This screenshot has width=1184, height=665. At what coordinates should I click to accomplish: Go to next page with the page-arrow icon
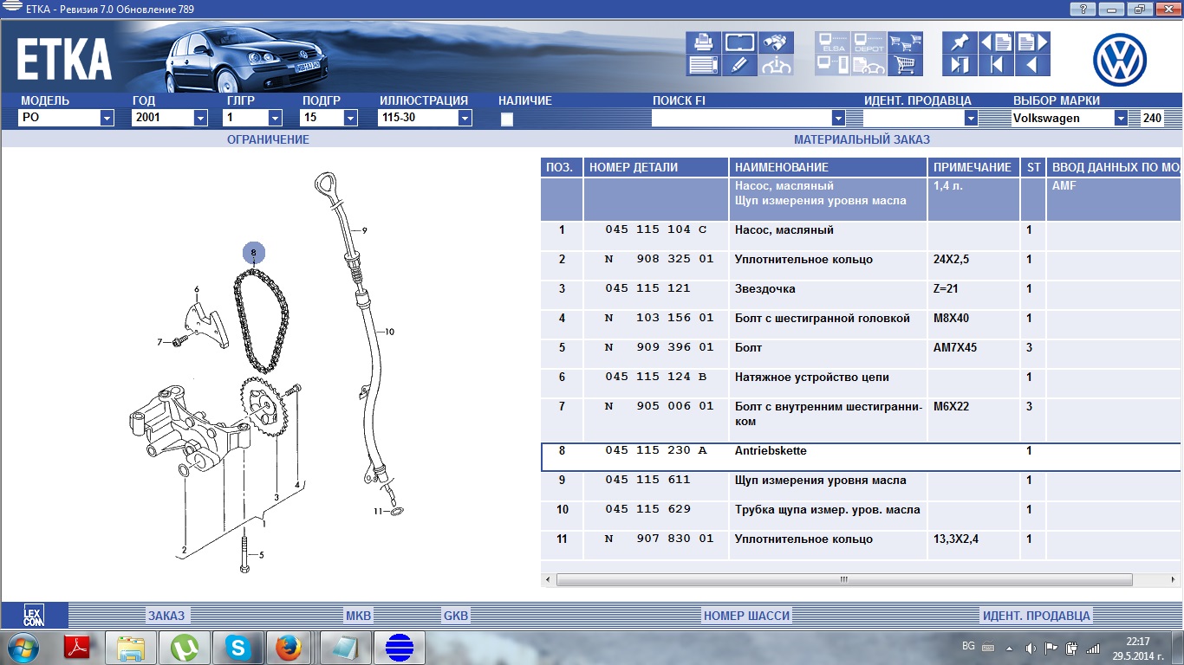pos(1031,42)
